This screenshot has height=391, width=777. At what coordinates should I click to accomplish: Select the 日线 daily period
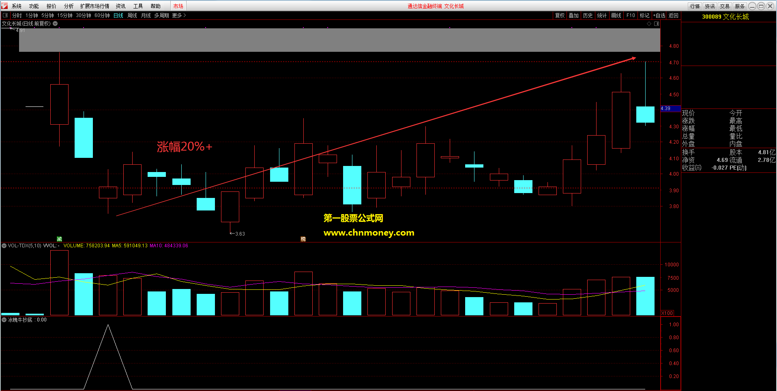[x=118, y=15]
